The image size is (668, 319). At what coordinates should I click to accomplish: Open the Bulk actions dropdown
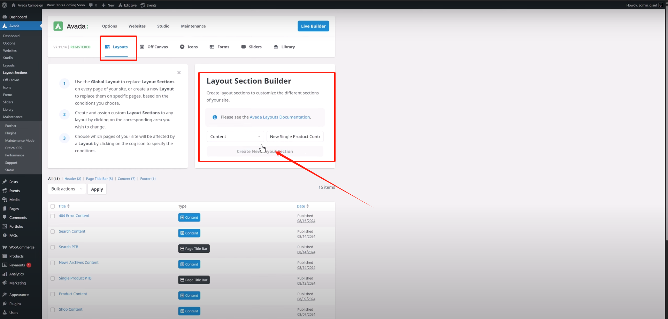67,189
